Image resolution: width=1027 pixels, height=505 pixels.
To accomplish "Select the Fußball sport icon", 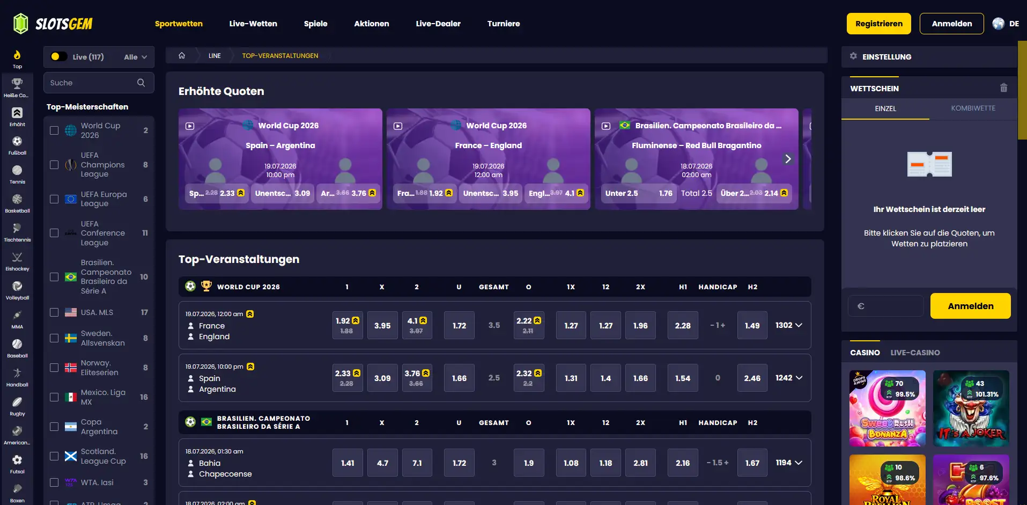I will click(17, 141).
